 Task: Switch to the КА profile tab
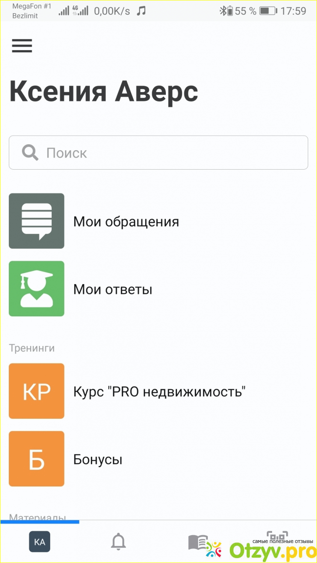[x=40, y=542]
